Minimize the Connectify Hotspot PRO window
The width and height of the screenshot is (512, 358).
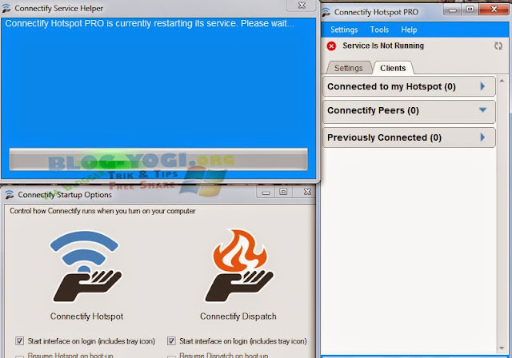(452, 10)
